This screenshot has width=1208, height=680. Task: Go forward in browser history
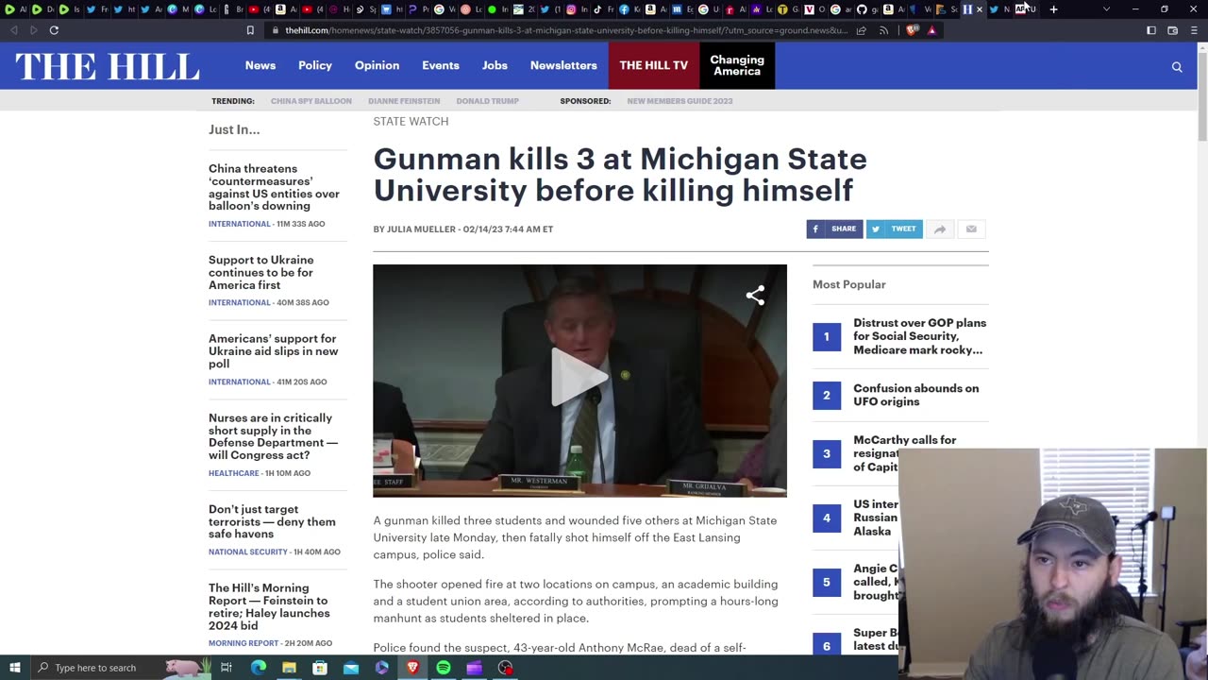[x=33, y=30]
